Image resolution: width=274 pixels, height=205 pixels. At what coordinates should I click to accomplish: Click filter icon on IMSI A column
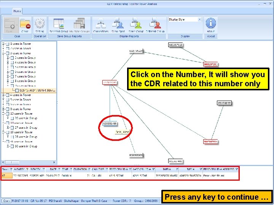click(x=201, y=169)
